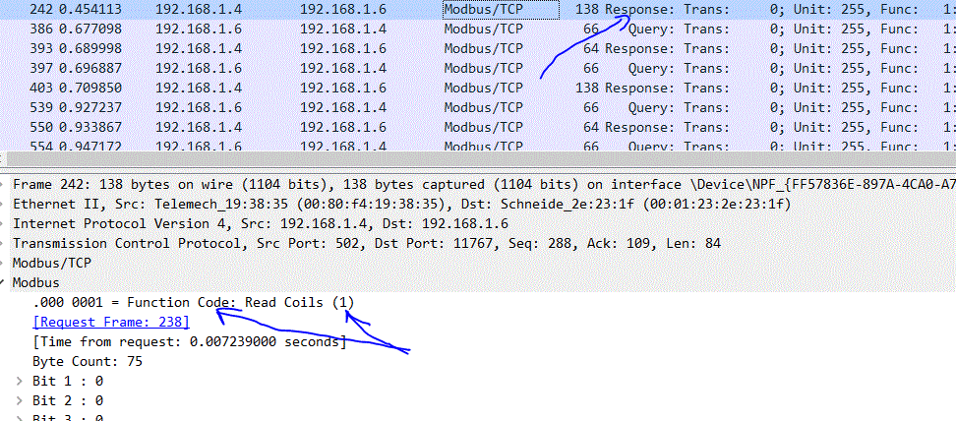The image size is (956, 421).
Task: Click length 138 in packet 403
Action: coord(588,88)
